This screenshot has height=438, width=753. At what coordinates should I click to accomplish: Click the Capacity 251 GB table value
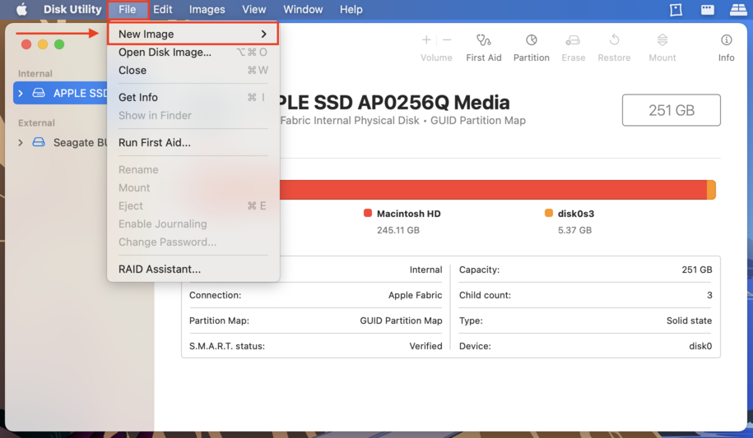click(x=697, y=270)
